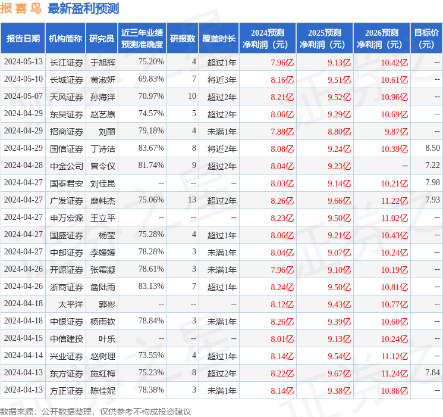The width and height of the screenshot is (443, 417).
Task: Click analyst name 孙海洋
Action: pos(103,97)
